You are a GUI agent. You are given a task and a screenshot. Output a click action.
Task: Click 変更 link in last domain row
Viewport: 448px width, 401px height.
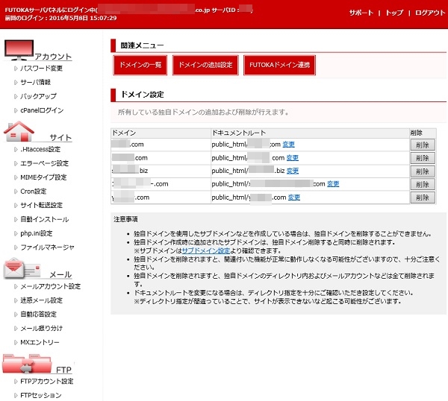point(294,198)
